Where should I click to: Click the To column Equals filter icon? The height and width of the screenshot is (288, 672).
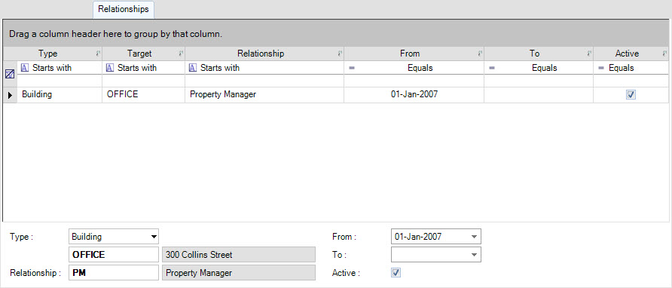(x=492, y=68)
